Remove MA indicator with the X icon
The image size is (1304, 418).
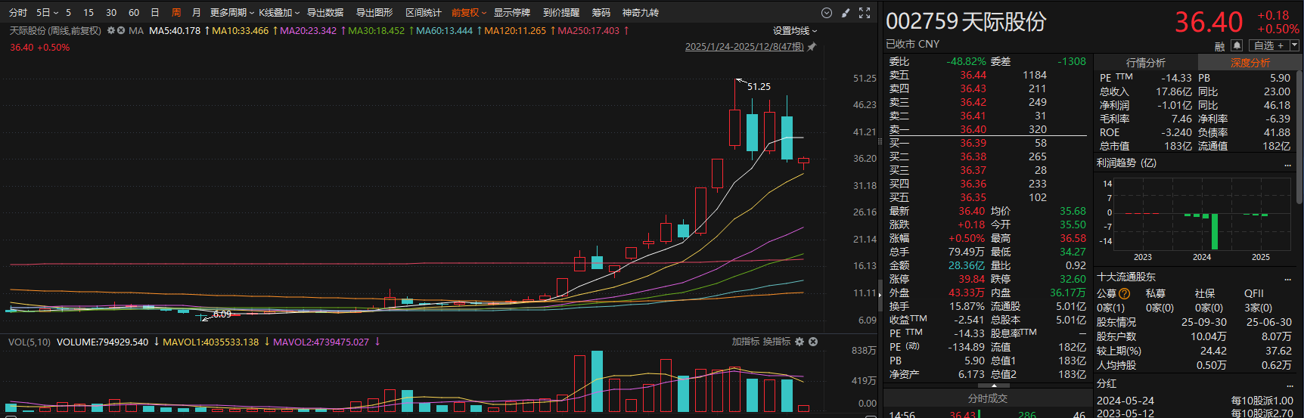[121, 31]
